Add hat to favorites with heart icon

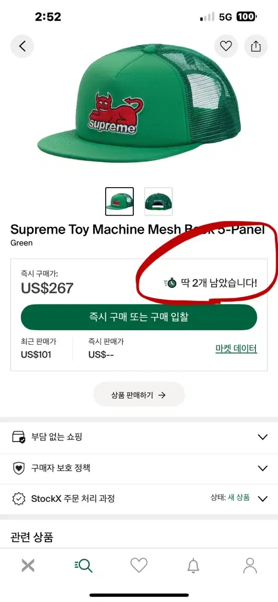pyautogui.click(x=226, y=46)
